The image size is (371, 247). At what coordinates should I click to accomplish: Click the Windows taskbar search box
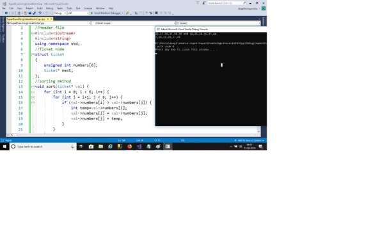pos(43,147)
